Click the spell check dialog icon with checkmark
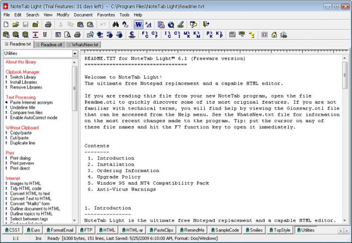The height and width of the screenshot is (243, 352). tap(193, 24)
